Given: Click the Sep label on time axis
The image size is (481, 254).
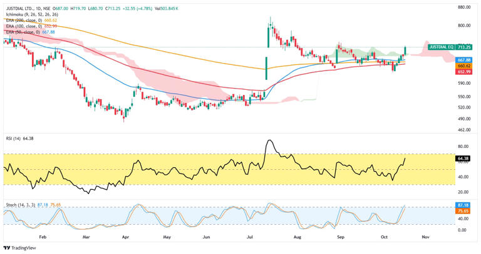Looking at the screenshot, I should tap(341, 237).
